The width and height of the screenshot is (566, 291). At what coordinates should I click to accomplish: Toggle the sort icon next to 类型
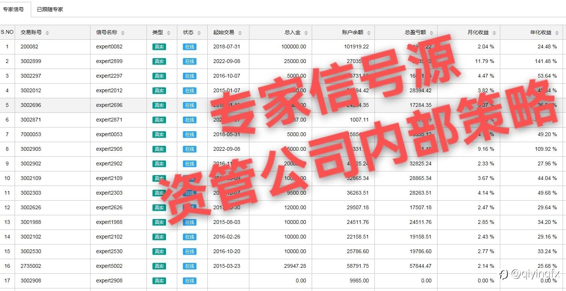[x=169, y=33]
